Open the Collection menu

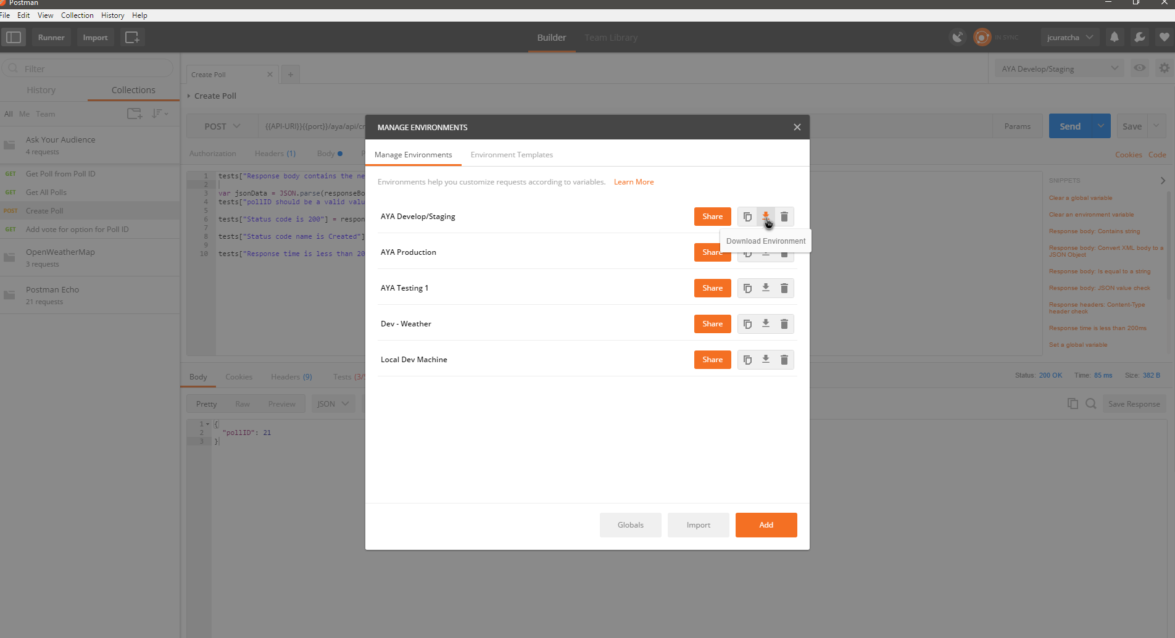[77, 15]
